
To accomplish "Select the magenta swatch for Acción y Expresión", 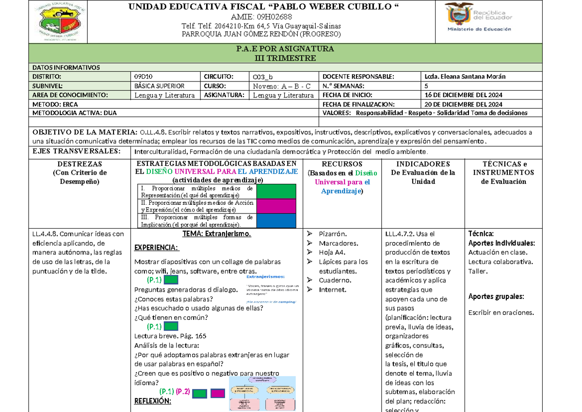I will coord(276,206).
